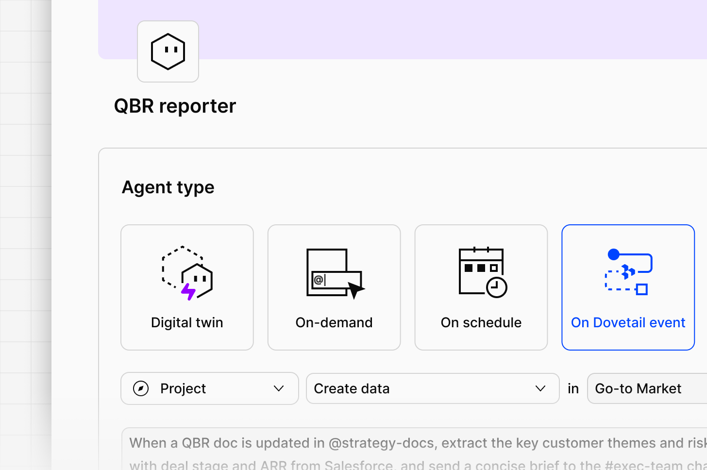Open the Create data dropdown
Screen dimensions: 707x470
click(433, 388)
